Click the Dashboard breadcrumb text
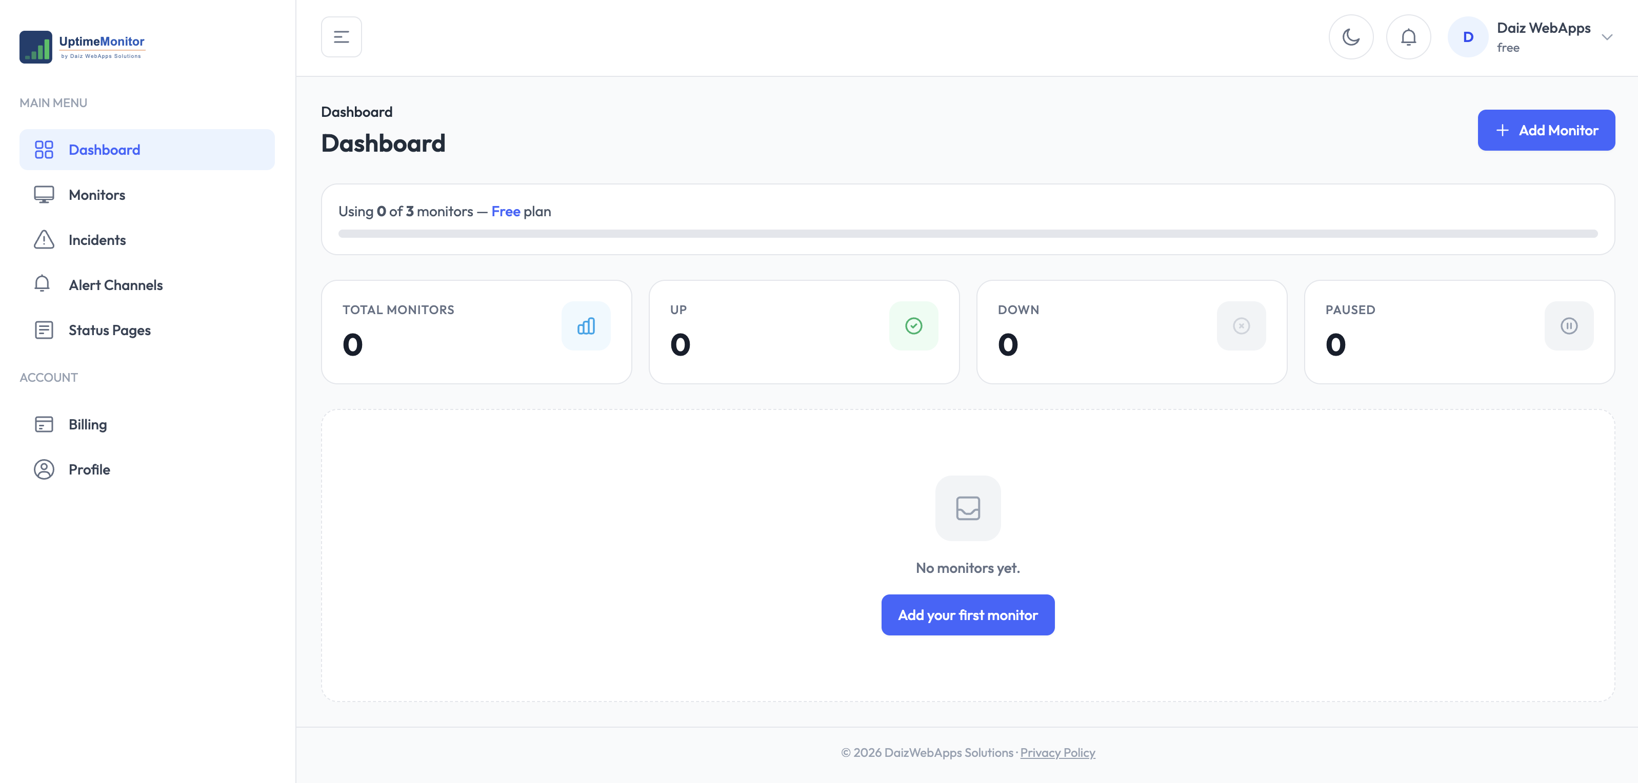 (357, 112)
